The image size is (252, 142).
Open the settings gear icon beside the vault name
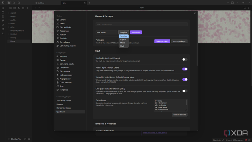(x=29, y=139)
